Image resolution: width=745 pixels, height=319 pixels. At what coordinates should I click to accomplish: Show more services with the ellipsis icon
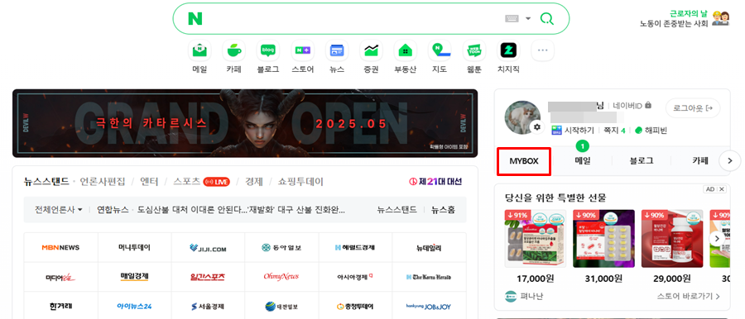[x=542, y=50]
